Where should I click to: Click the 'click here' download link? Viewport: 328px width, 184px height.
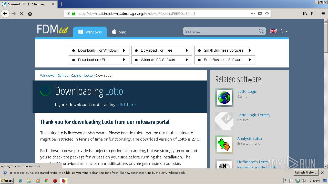[x=127, y=105]
